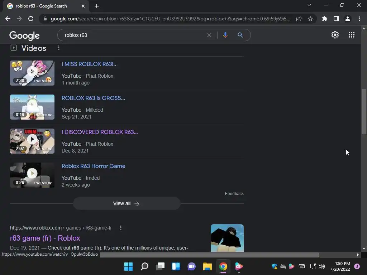Open more options for Videos section

tap(59, 48)
